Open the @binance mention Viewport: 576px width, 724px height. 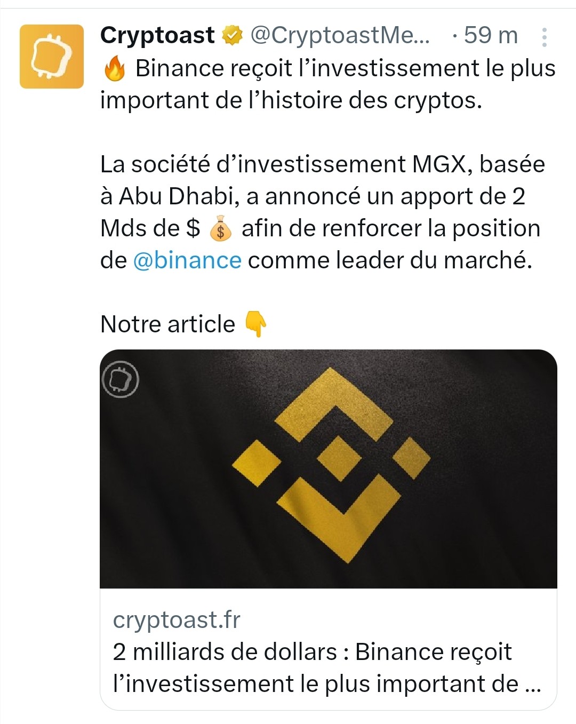coord(187,260)
